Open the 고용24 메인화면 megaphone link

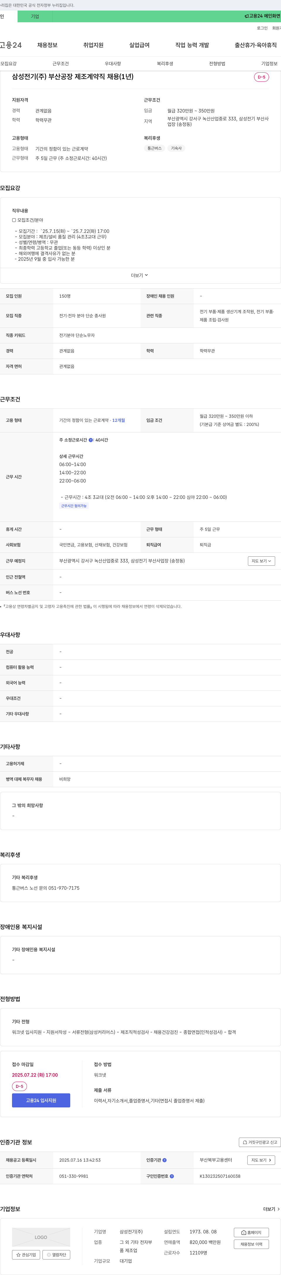[262, 16]
